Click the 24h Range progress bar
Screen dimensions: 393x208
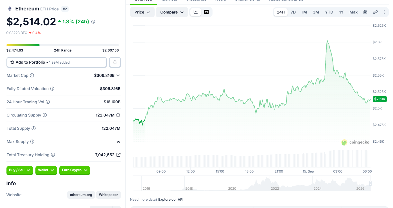(x=63, y=45)
